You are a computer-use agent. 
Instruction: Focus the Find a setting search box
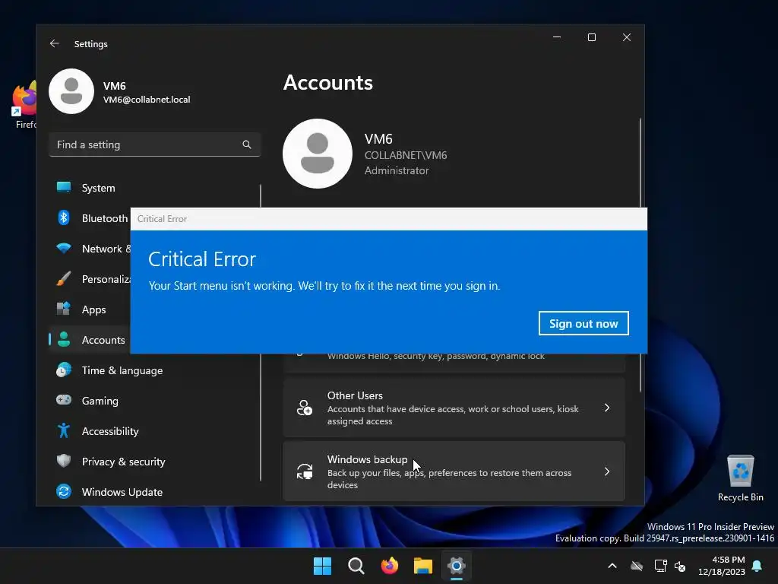pyautogui.click(x=155, y=144)
